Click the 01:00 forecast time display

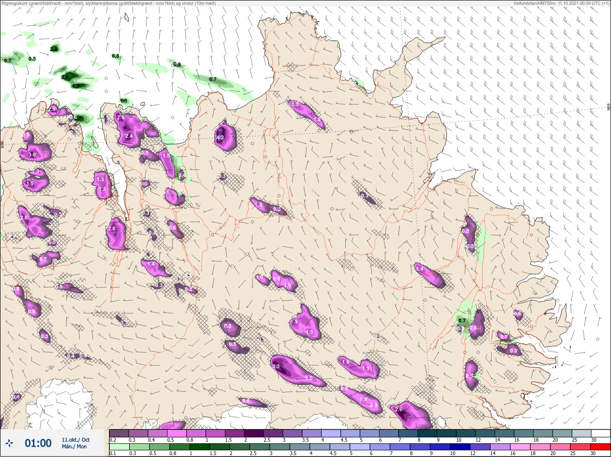point(38,443)
